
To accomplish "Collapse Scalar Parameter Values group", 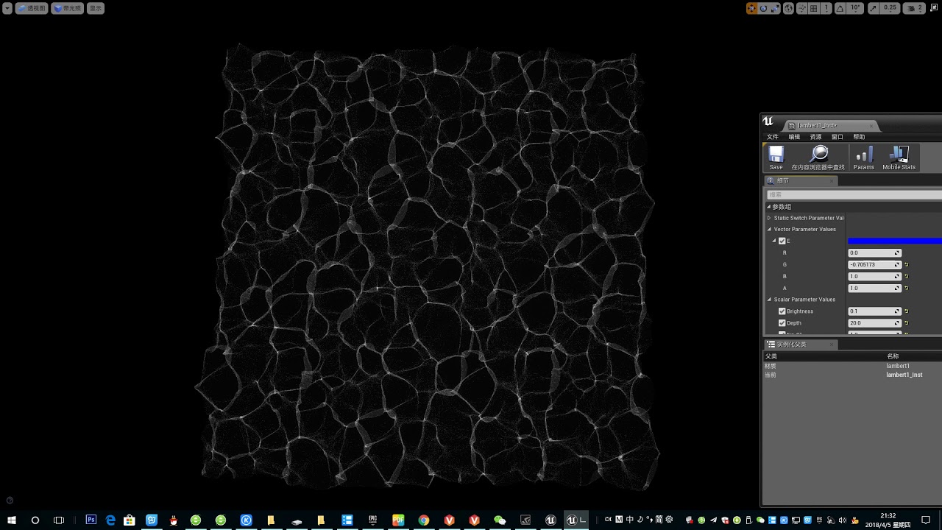I will 769,300.
